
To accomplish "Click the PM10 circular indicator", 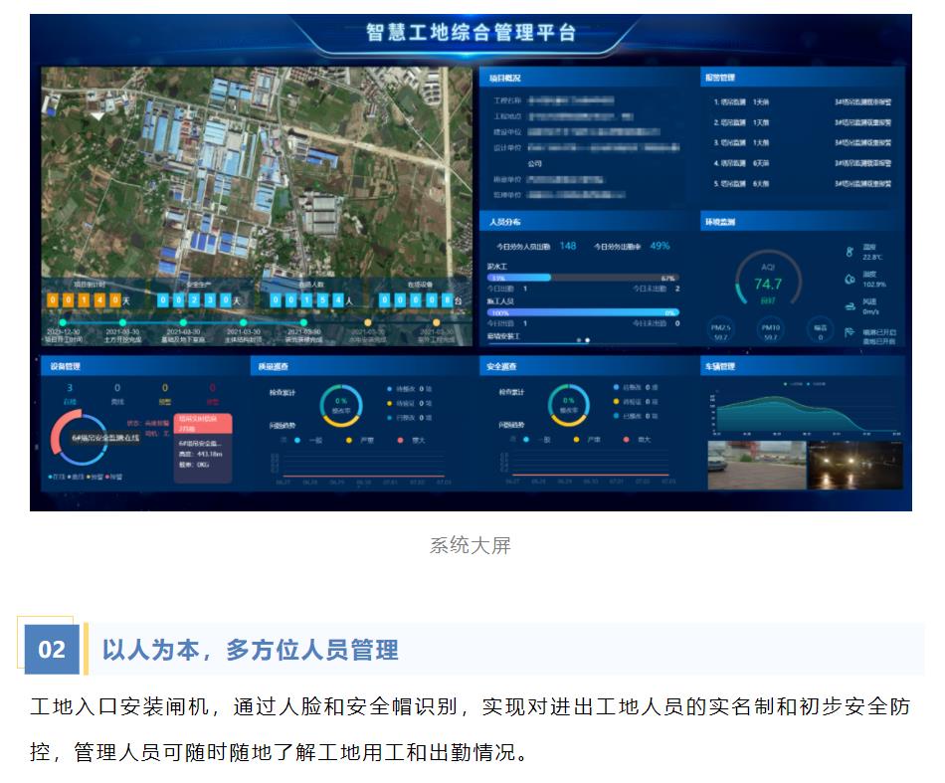I will click(x=771, y=329).
